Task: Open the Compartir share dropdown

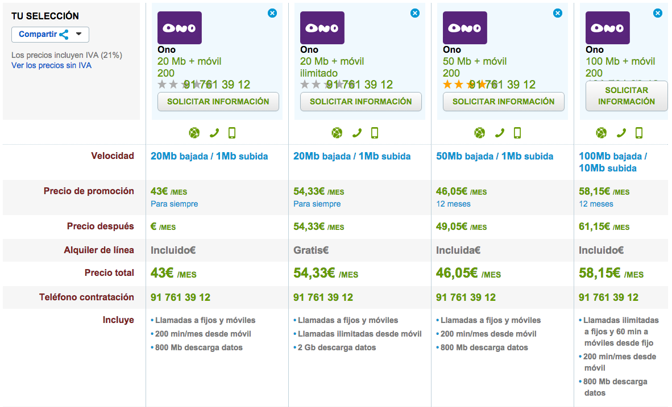Action: 50,34
